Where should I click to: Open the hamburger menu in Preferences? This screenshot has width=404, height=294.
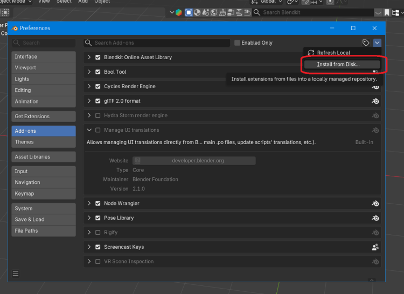pos(16,274)
